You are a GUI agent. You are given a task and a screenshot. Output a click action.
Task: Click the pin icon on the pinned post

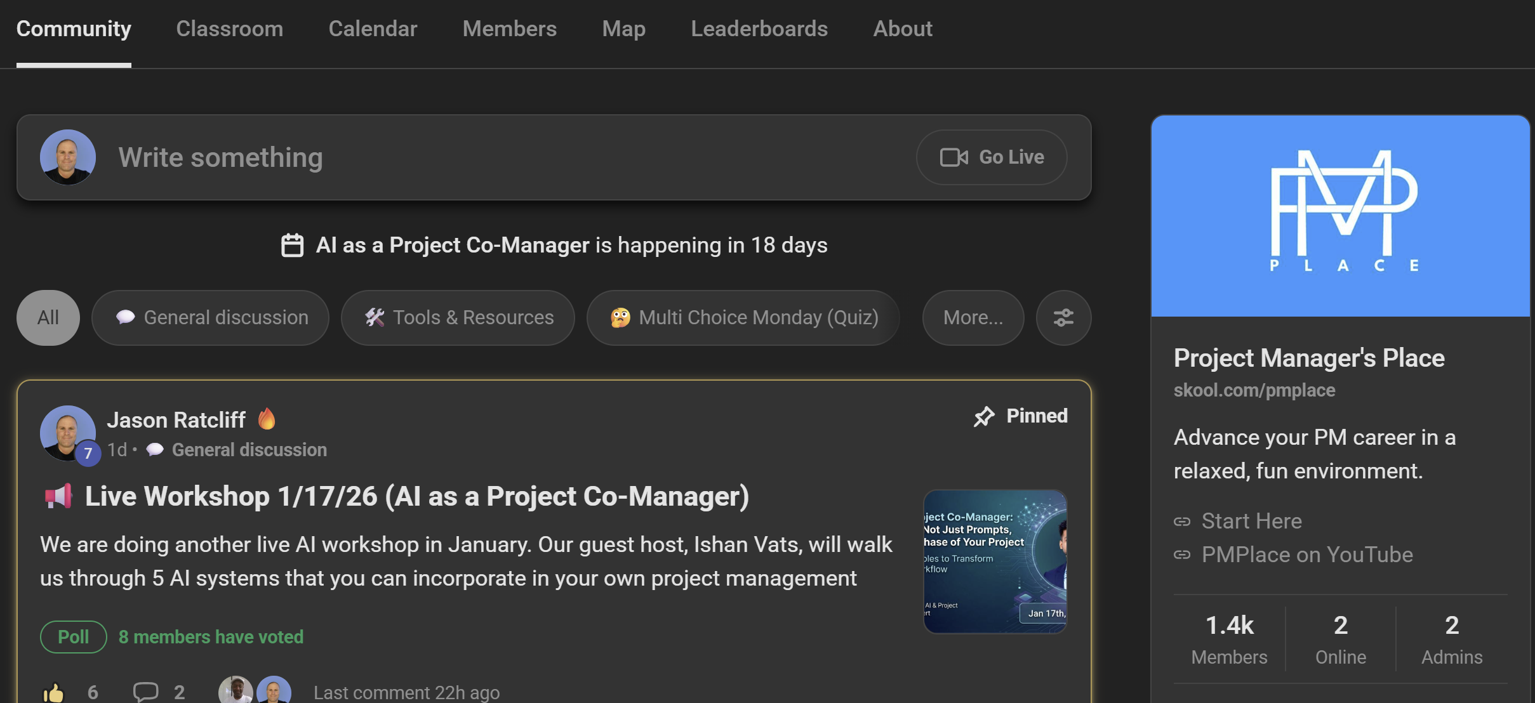[x=985, y=416]
